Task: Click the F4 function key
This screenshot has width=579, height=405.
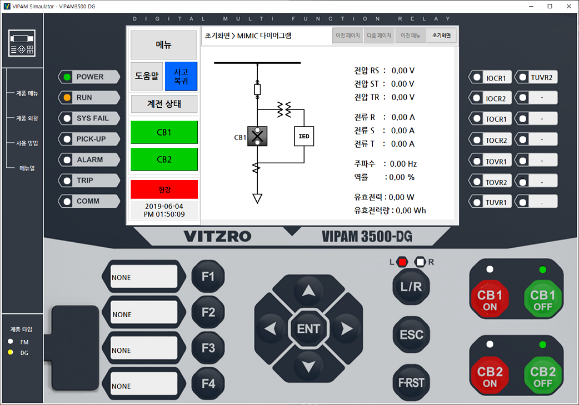Action: (x=208, y=383)
